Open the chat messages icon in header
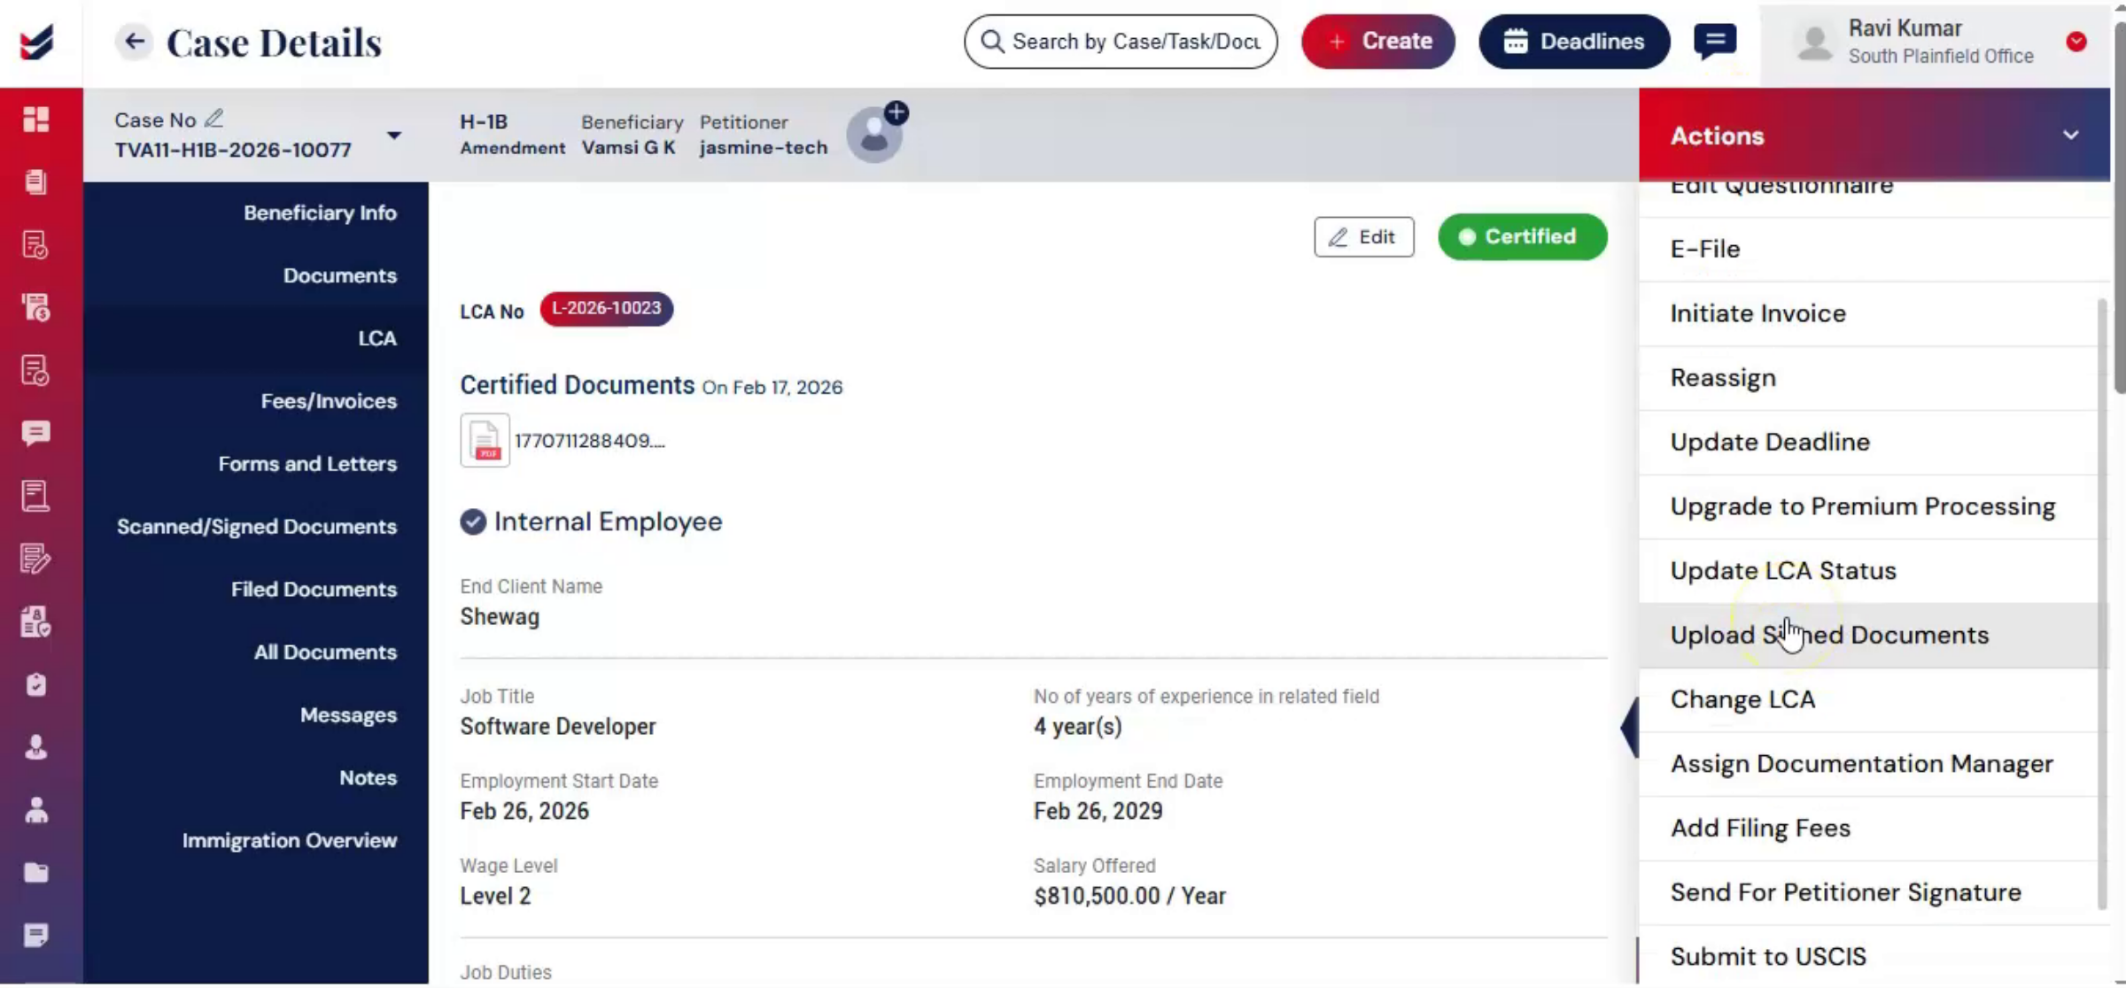 pos(1715,42)
